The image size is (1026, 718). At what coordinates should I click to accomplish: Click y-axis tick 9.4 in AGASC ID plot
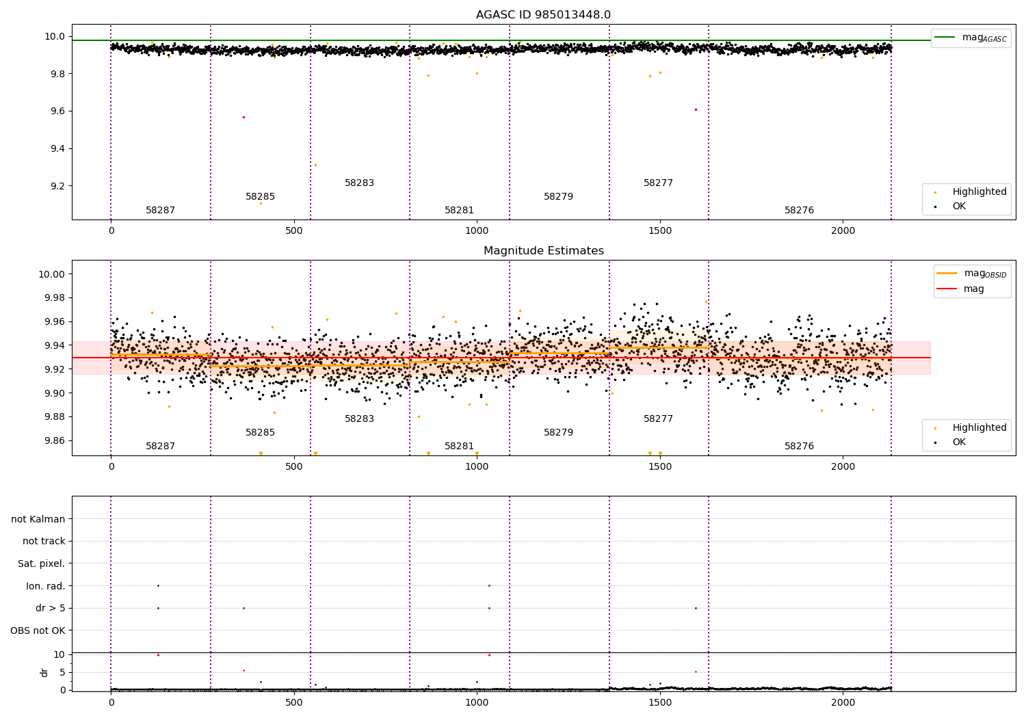57,149
